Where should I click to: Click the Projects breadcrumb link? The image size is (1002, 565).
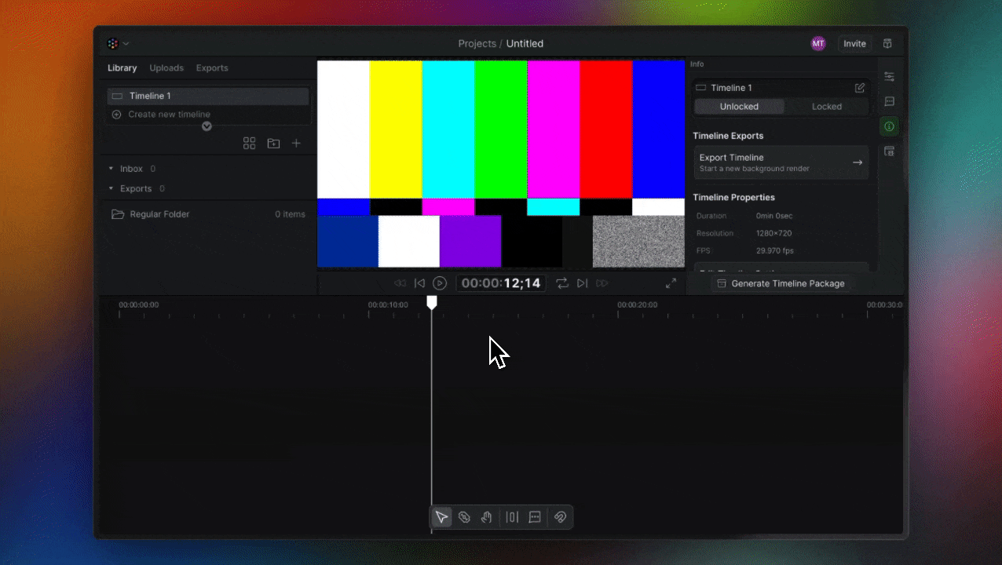click(477, 44)
